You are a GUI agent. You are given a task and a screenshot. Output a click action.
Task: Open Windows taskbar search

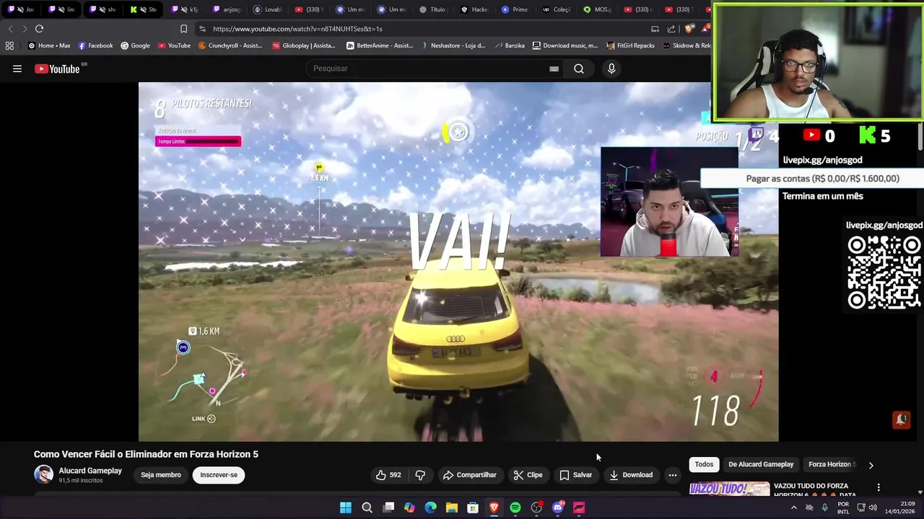(x=367, y=507)
